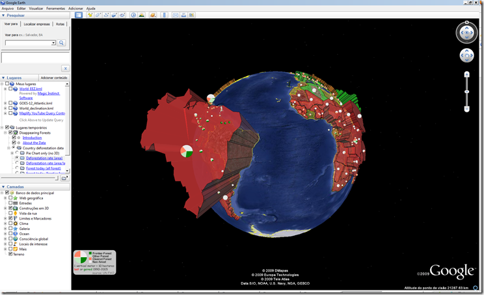Viewport: 484px width, 295px height.
Task: Expand the Galeria layer node
Action: coord(5,229)
